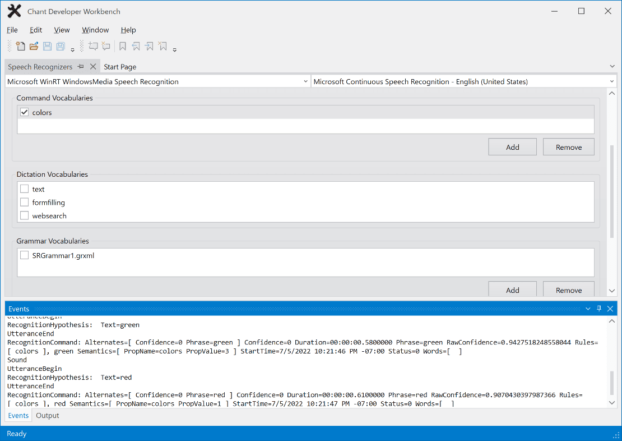Click the bookmark toolbar drag grip handle

pos(82,46)
